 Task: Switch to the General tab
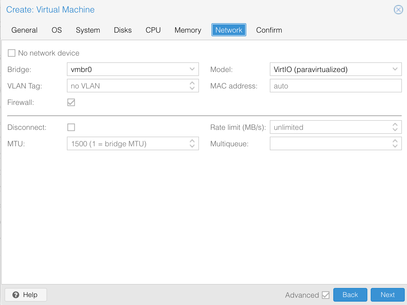pyautogui.click(x=24, y=30)
